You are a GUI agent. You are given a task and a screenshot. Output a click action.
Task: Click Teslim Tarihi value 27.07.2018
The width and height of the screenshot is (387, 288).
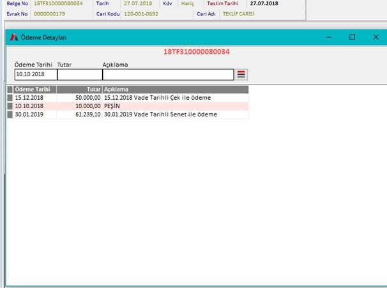[x=264, y=3]
